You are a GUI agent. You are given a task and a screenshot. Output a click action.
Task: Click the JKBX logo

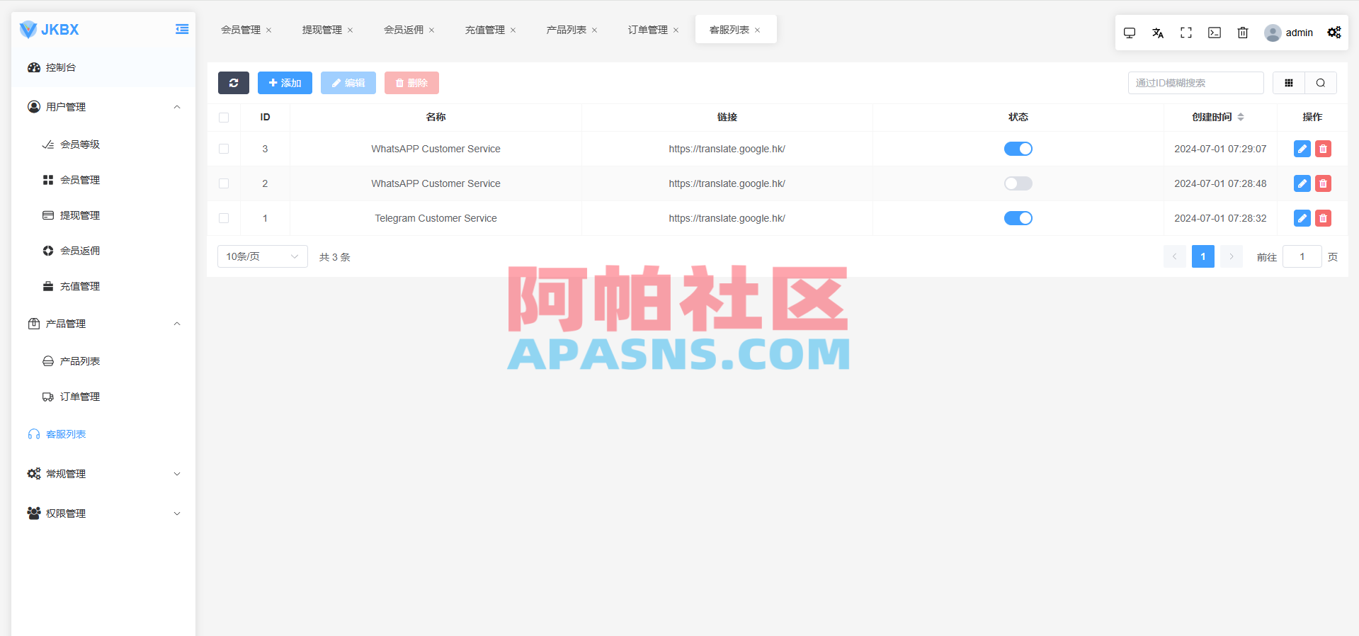[50, 30]
